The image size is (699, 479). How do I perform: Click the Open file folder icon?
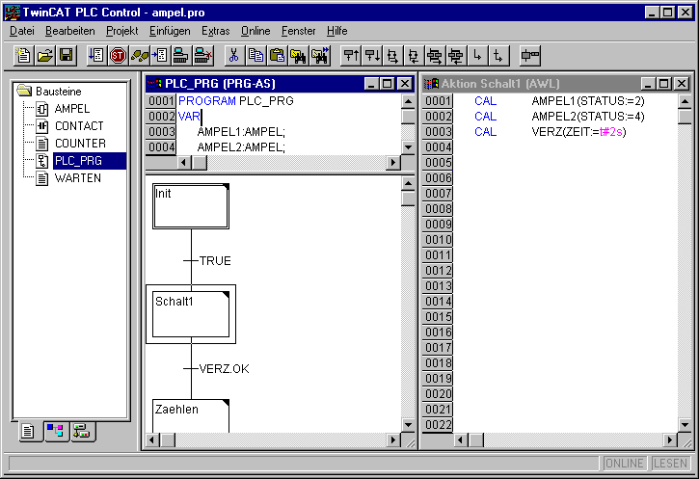tap(44, 56)
